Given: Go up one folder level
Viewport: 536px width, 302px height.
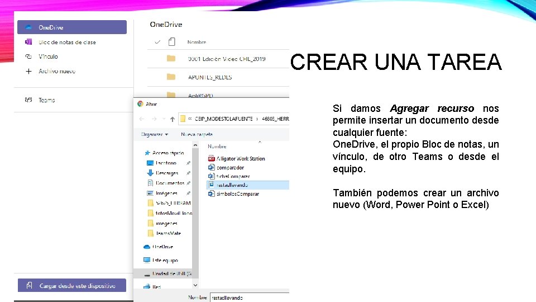Looking at the screenshot, I should click(173, 119).
